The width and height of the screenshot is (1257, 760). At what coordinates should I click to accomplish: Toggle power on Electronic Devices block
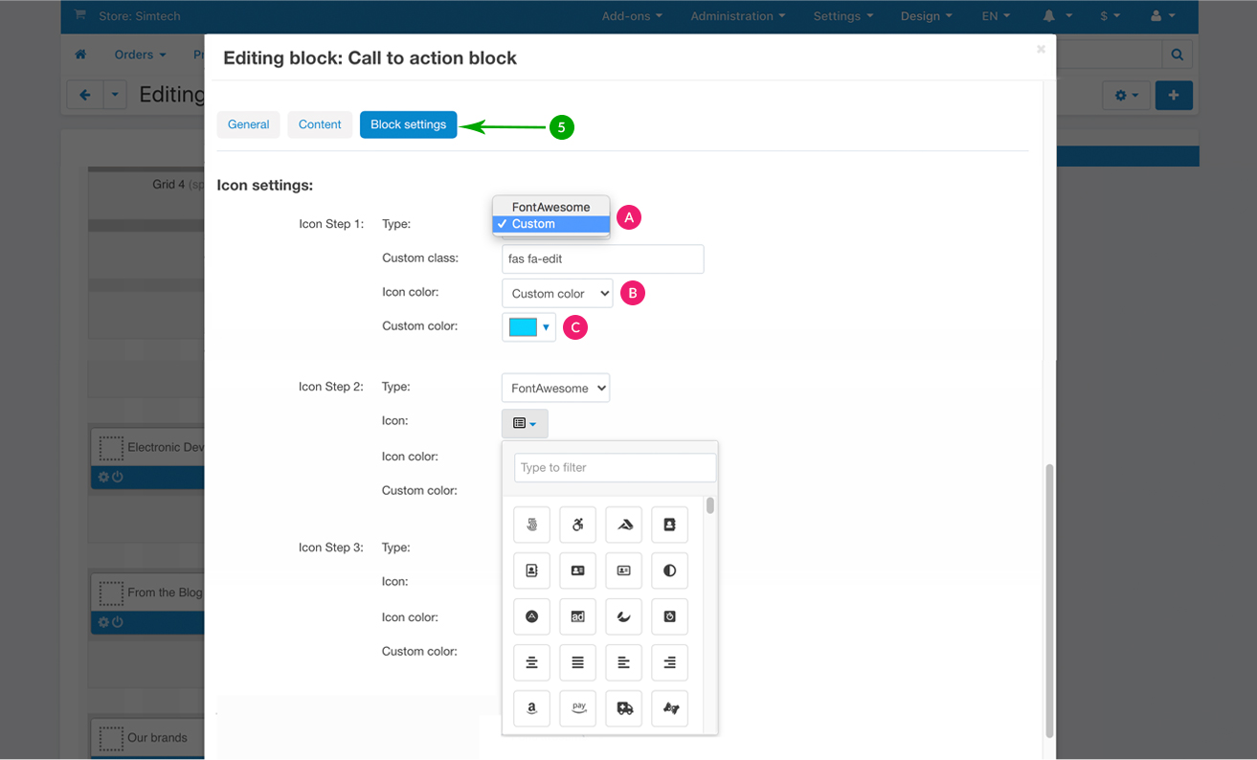(118, 477)
